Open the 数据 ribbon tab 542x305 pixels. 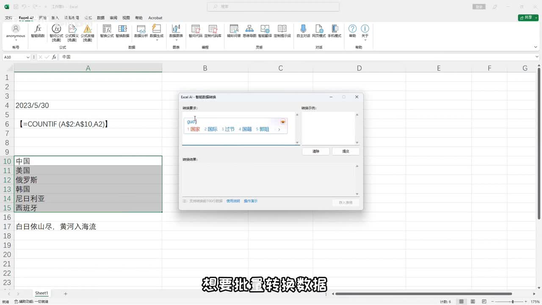coord(101,18)
